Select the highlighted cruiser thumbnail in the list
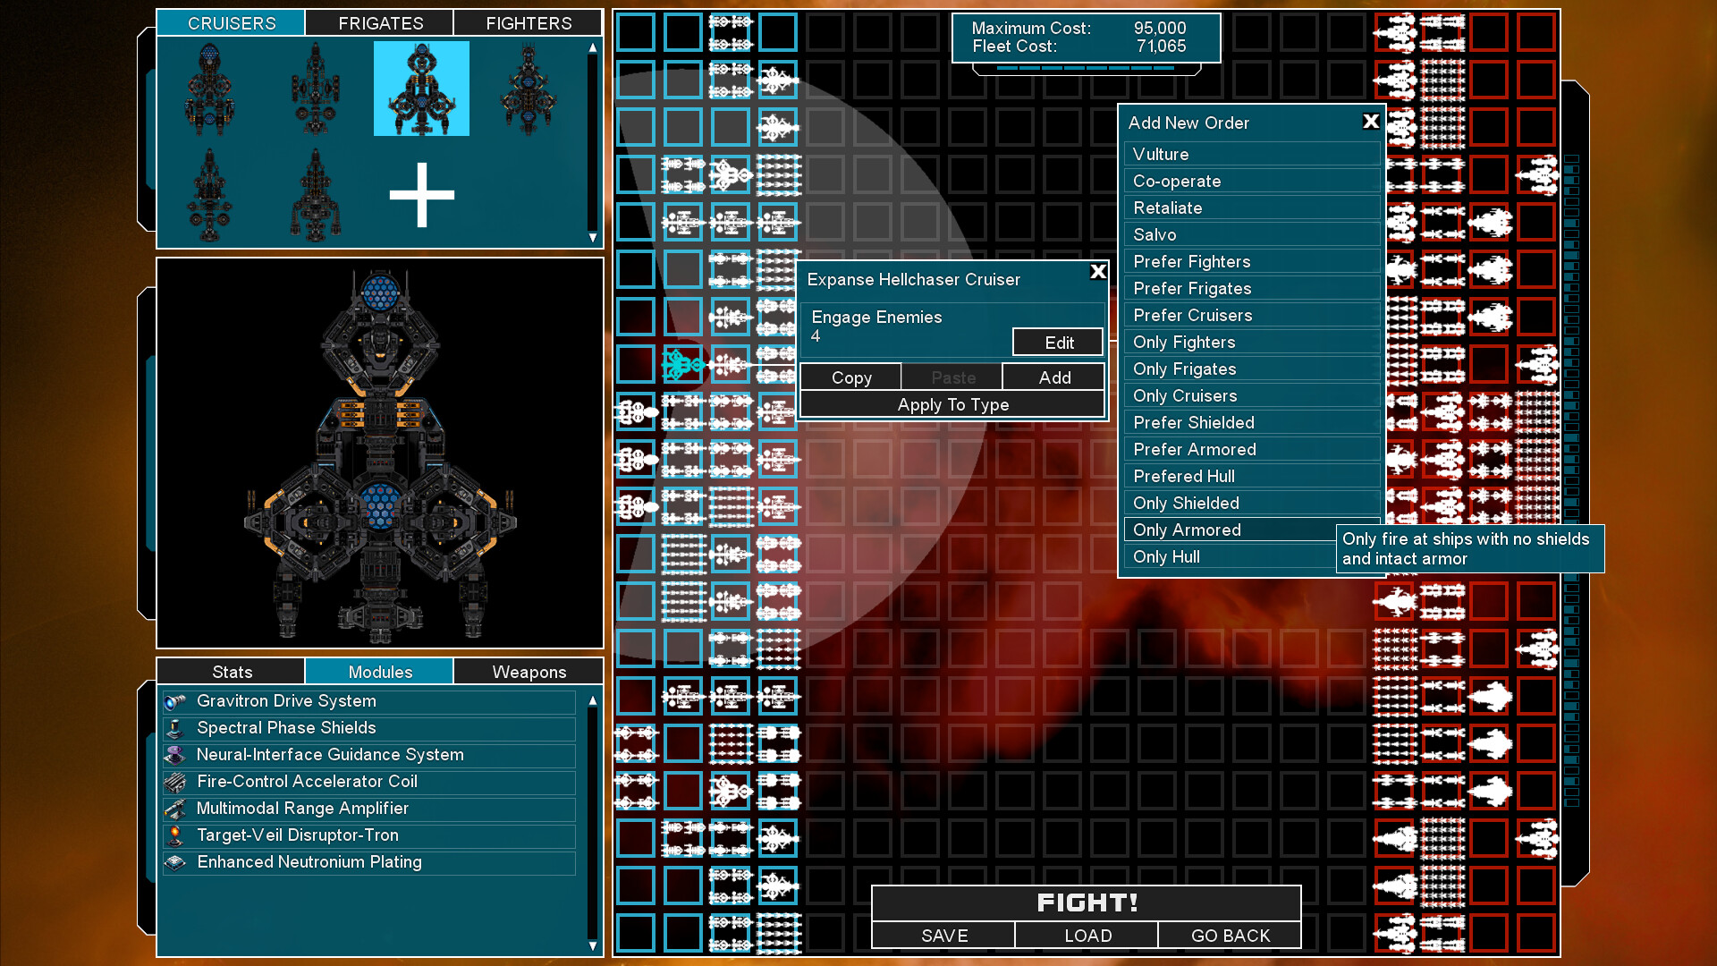 421,88
